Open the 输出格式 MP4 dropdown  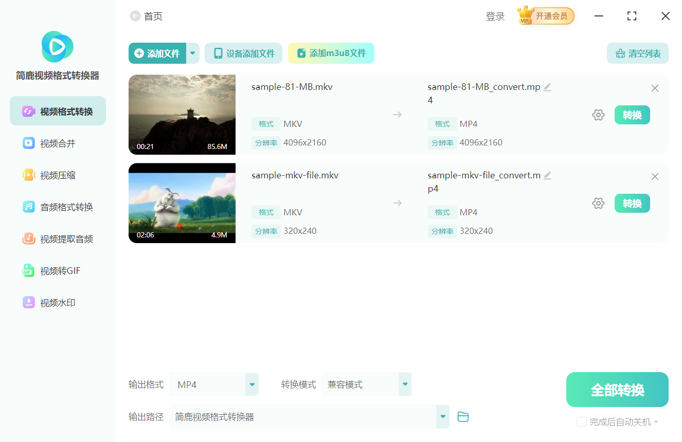click(252, 384)
